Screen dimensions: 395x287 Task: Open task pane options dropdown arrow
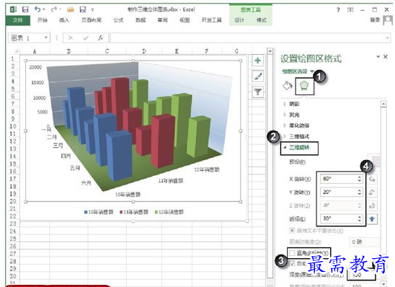pos(378,57)
